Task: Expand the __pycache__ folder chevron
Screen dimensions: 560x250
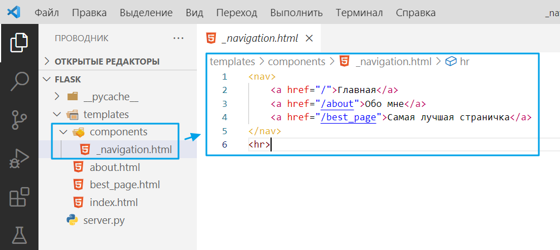Action: (57, 96)
